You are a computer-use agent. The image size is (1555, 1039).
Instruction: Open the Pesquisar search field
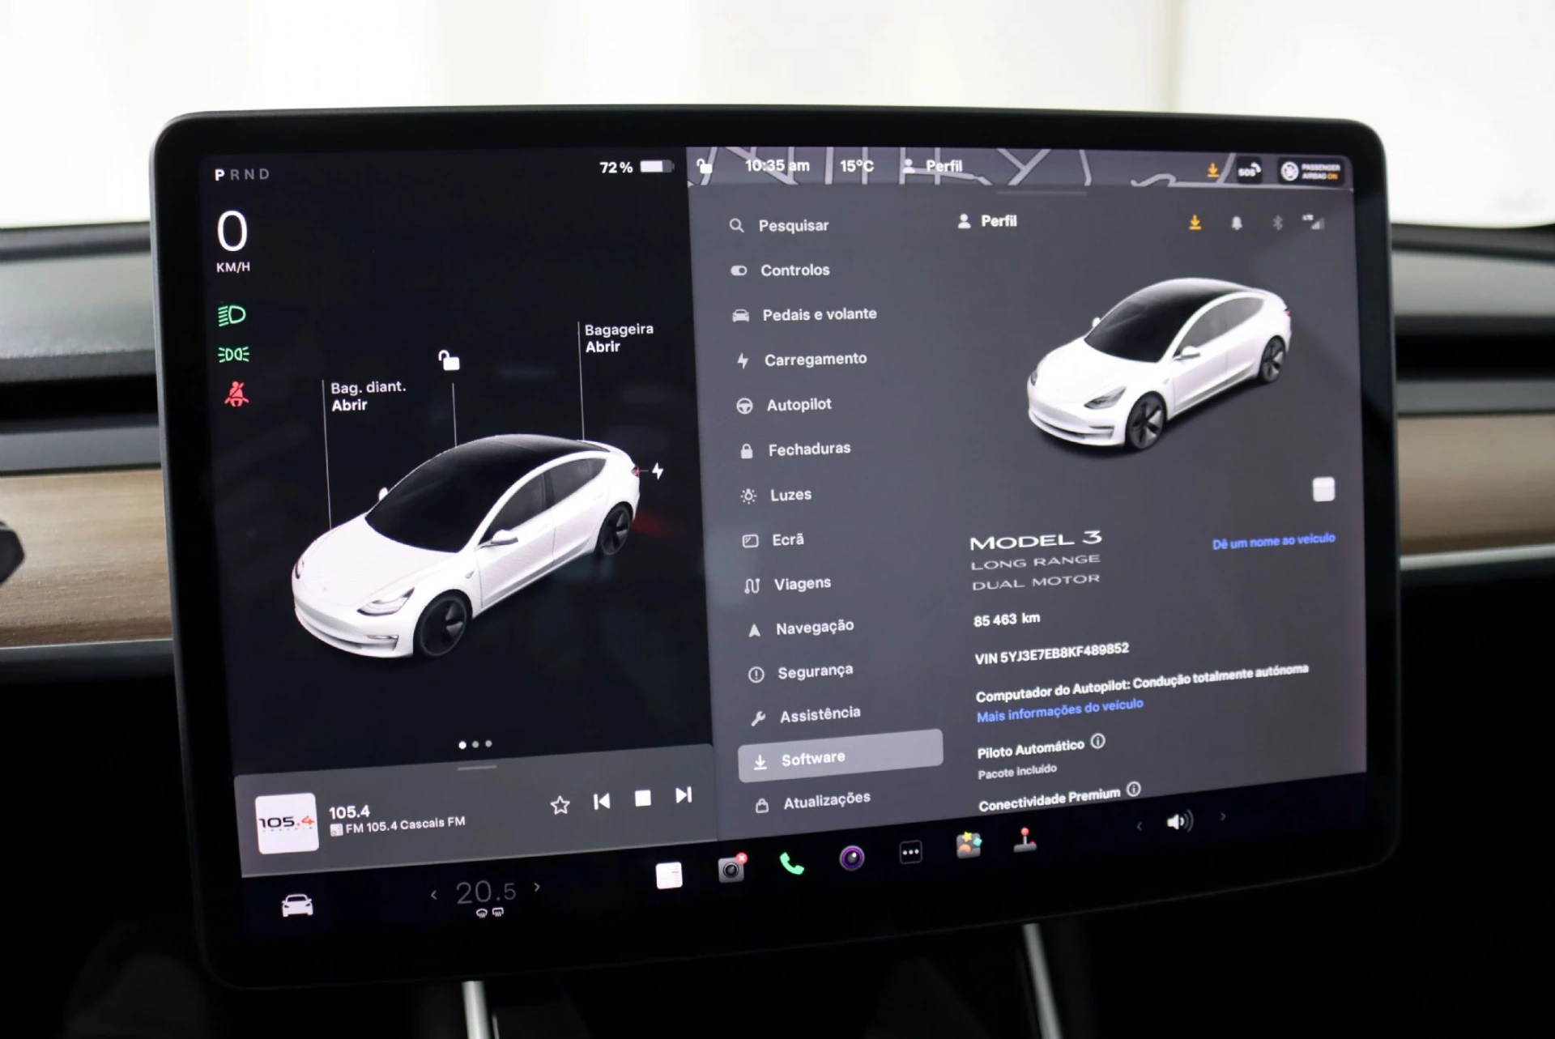779,225
